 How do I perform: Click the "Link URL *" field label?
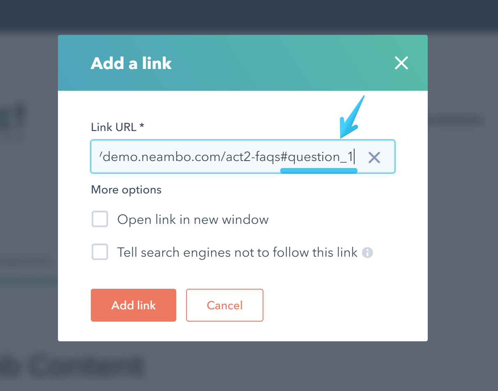[118, 127]
